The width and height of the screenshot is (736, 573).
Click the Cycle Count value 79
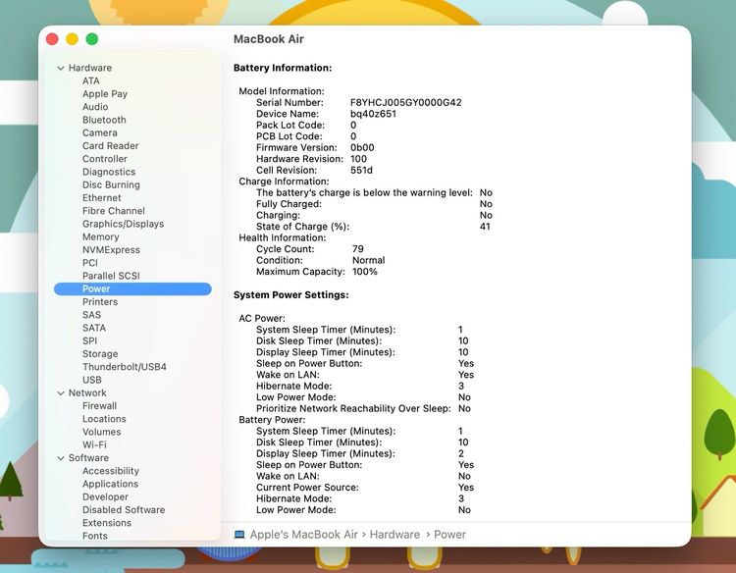(357, 248)
